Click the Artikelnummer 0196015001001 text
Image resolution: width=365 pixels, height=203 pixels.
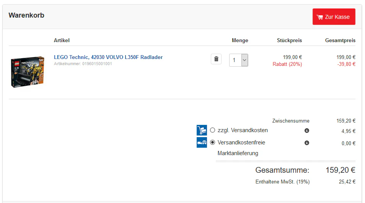pyautogui.click(x=83, y=64)
